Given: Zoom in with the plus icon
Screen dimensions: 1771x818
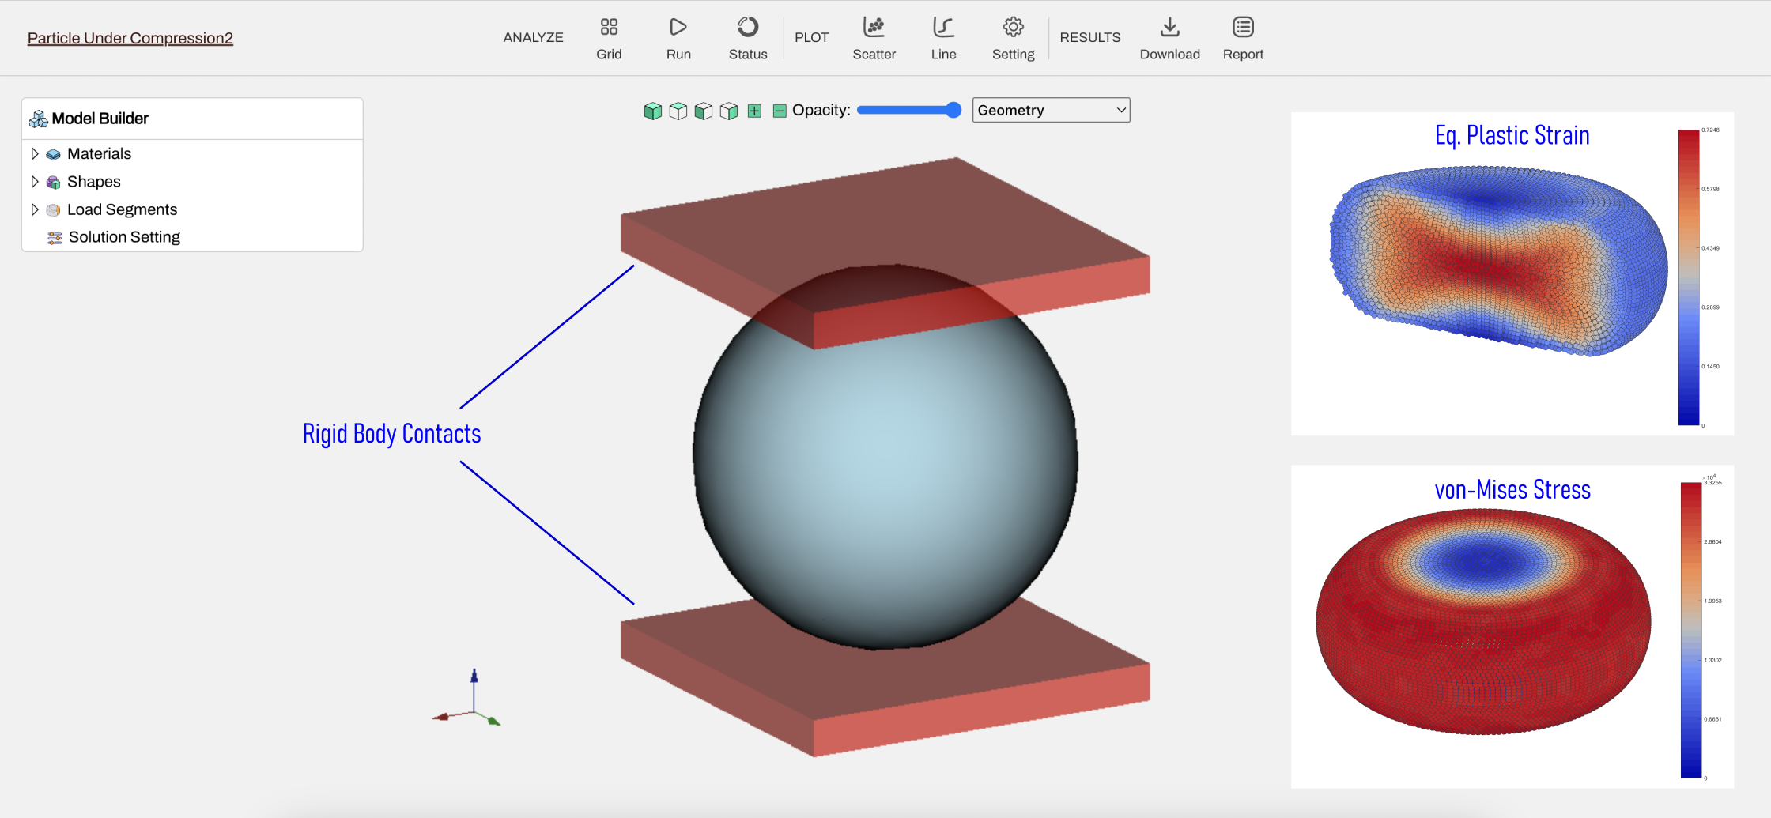Looking at the screenshot, I should tap(754, 111).
